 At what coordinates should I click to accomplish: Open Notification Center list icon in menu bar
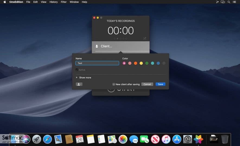click(235, 2)
